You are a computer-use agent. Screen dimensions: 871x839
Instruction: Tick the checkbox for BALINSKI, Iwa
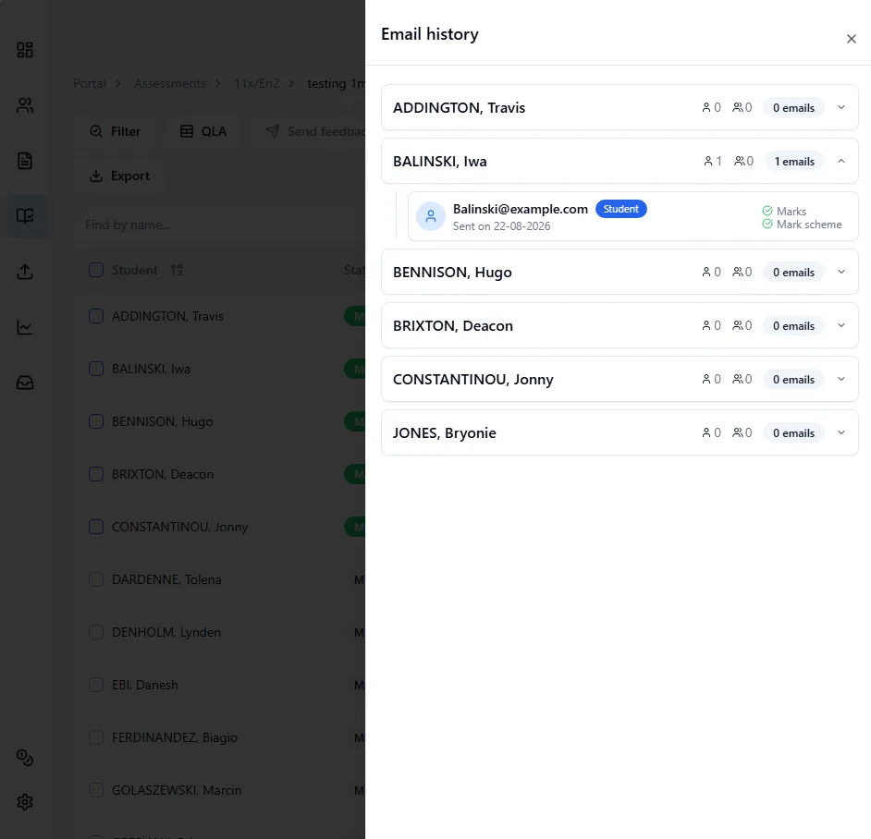(x=96, y=369)
